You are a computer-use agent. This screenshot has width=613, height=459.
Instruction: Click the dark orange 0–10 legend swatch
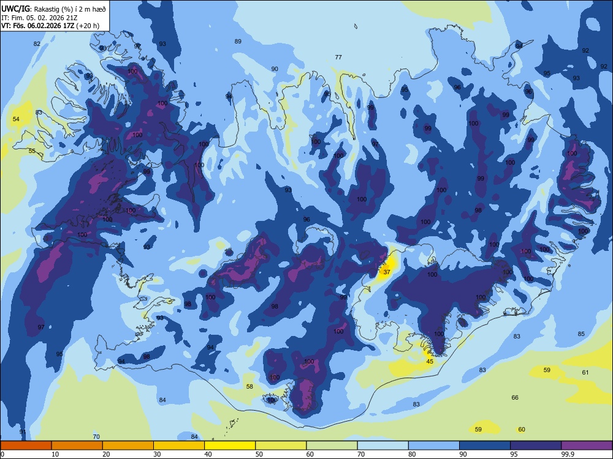[26, 446]
